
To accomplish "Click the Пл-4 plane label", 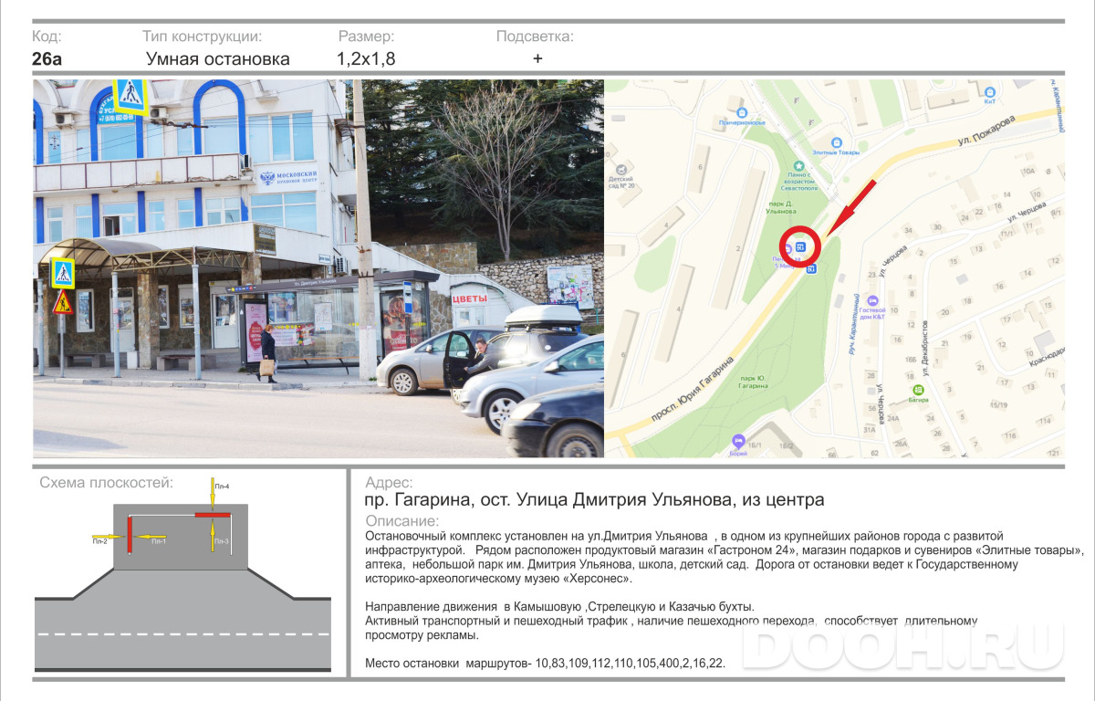I will click(222, 487).
